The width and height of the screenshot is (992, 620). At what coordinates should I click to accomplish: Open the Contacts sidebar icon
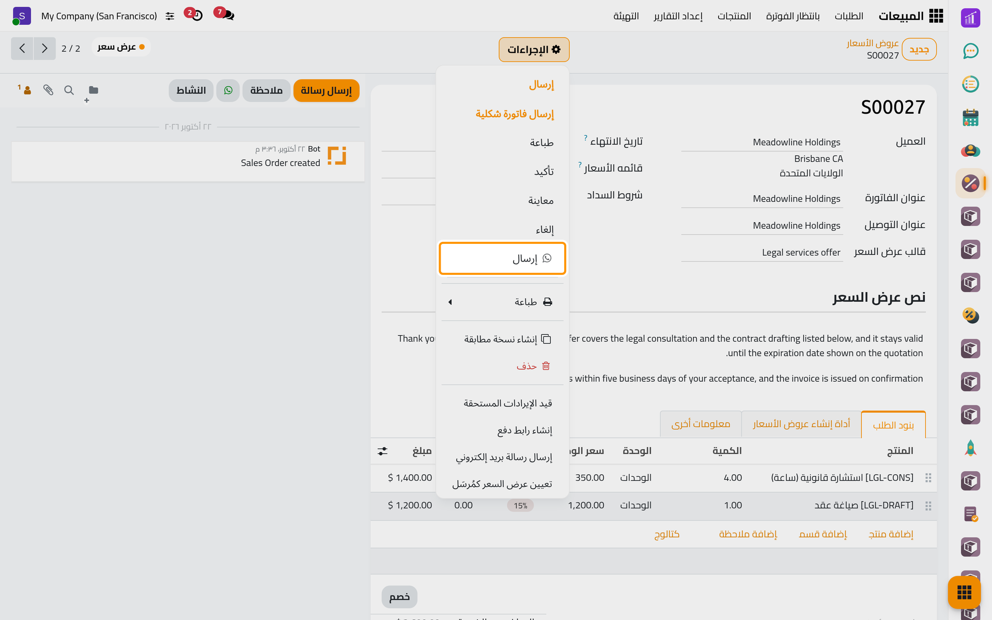pos(970,150)
